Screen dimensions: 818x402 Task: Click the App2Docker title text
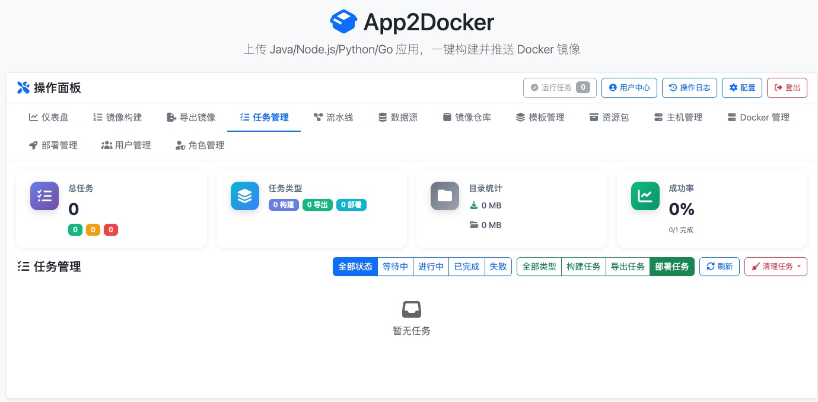(428, 23)
